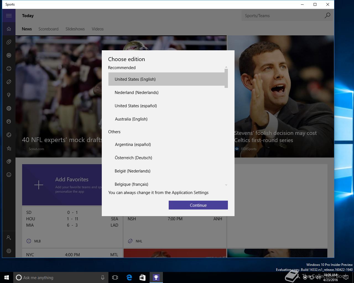Open the settings gear in sidebar

9,251
